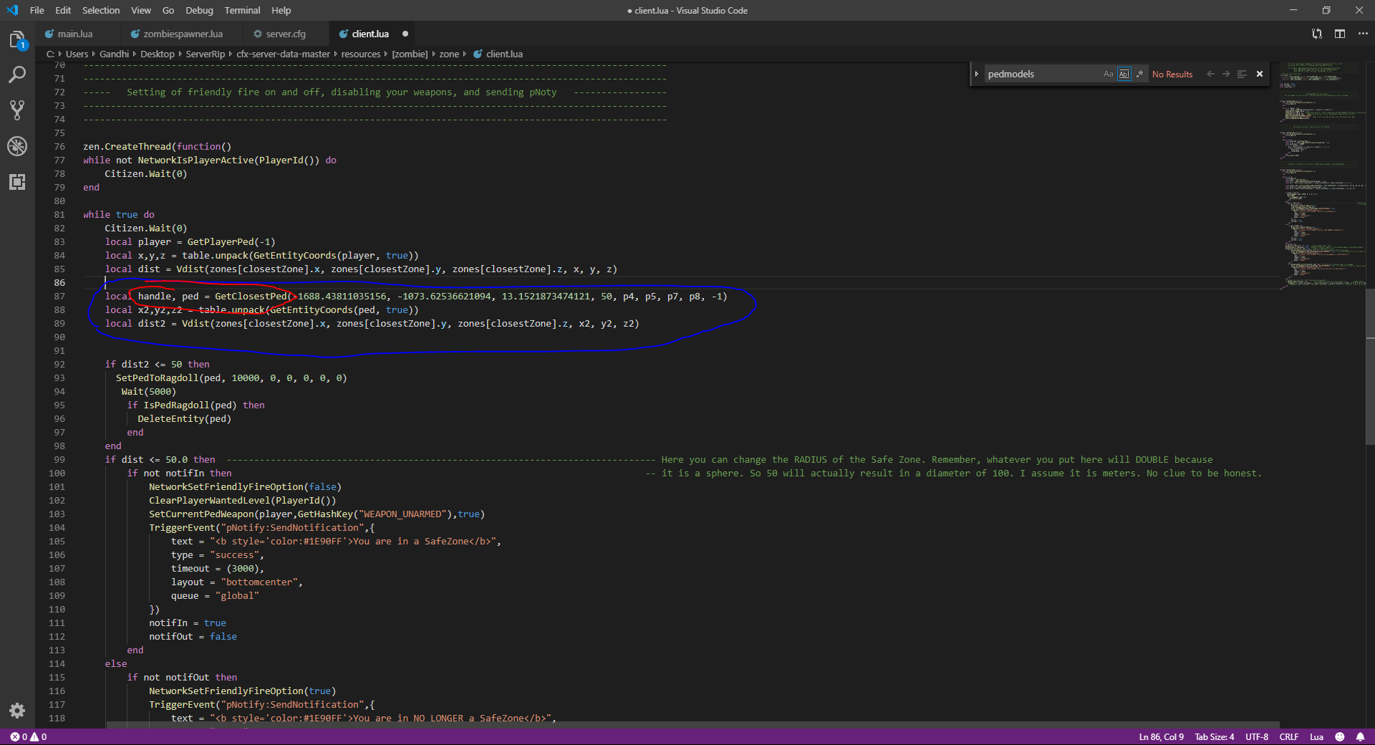Open the Debug view in activity bar
1375x745 pixels.
point(17,146)
